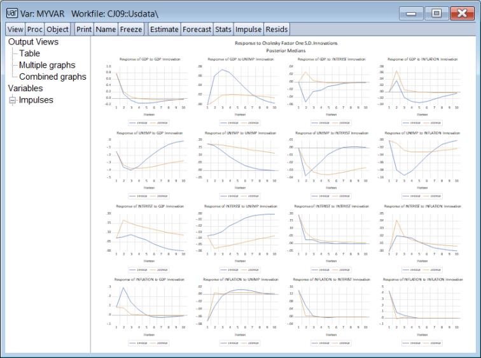Image resolution: width=481 pixels, height=358 pixels.
Task: Select the Impulses variable item
Action: point(36,100)
